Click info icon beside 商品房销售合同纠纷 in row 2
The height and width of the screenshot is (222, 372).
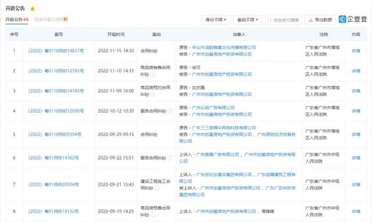[x=153, y=74]
